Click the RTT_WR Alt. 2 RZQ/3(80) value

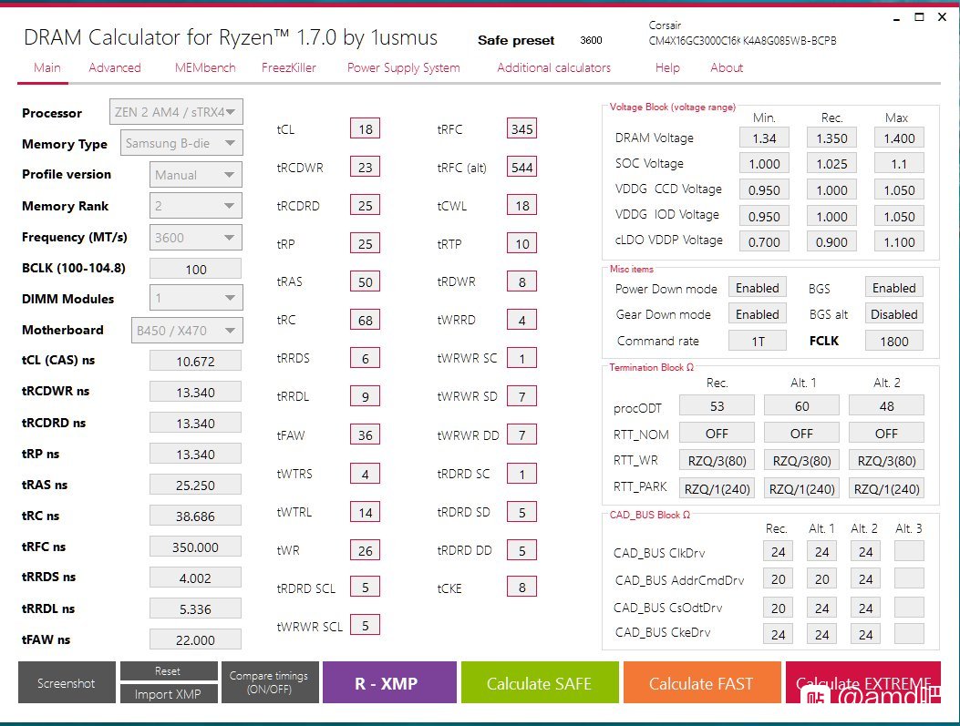886,461
